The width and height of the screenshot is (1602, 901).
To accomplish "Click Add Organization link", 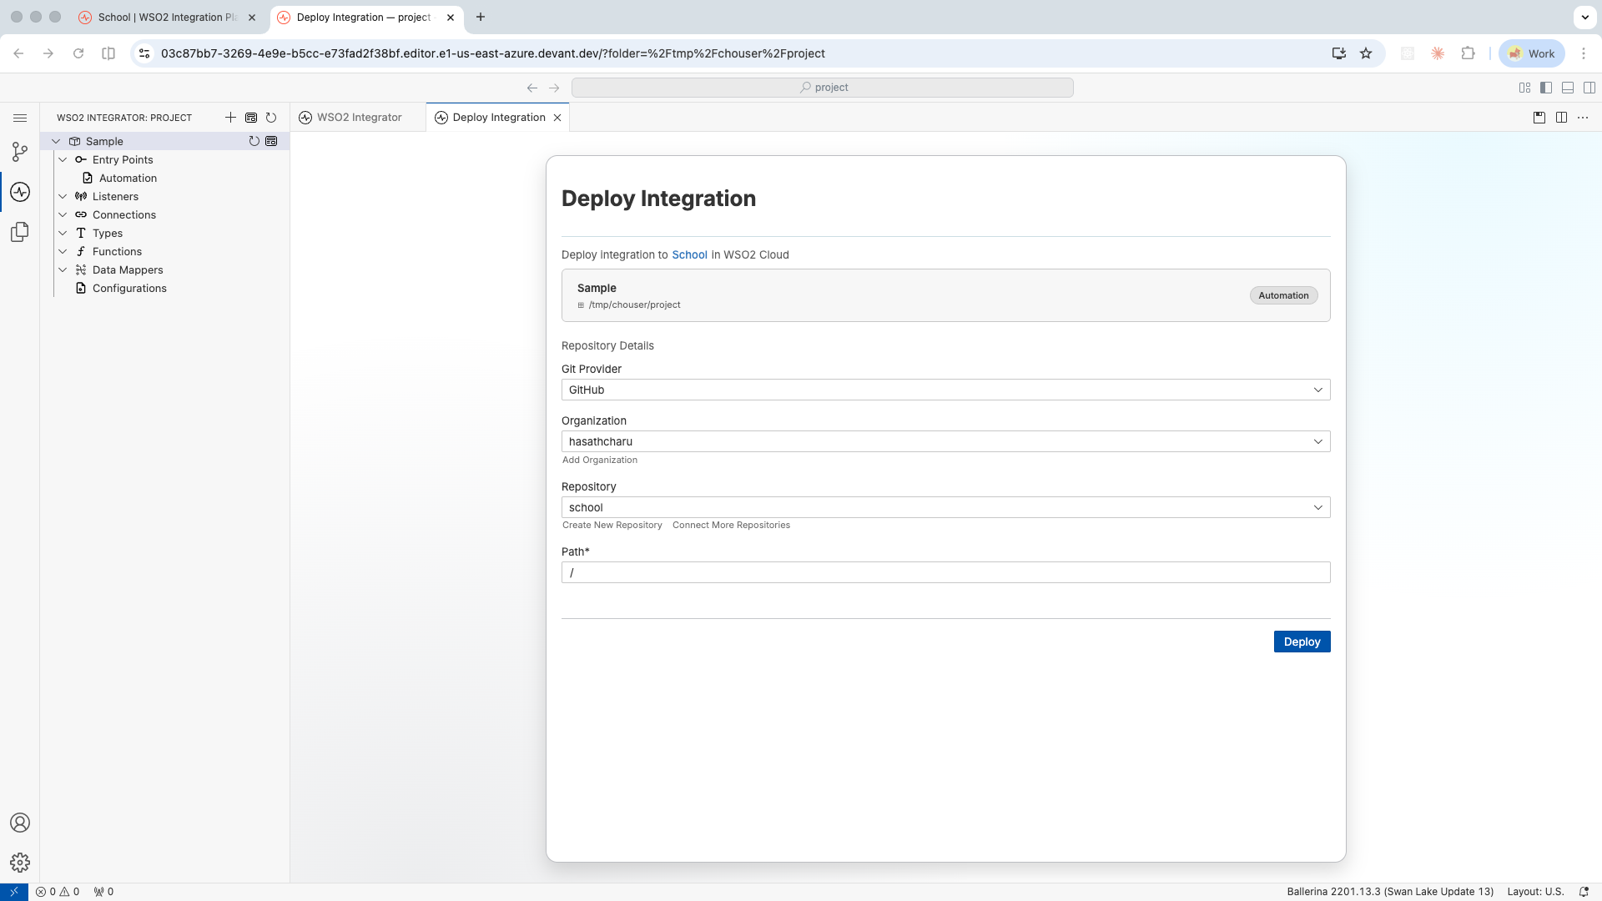I will 600,460.
